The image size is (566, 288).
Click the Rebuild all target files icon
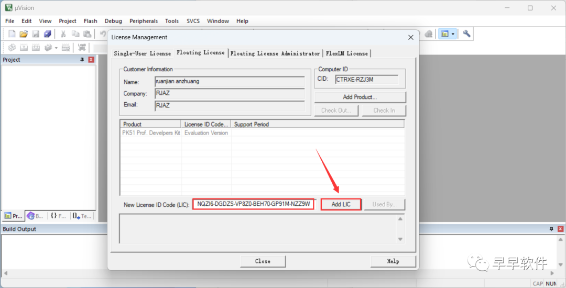36,48
